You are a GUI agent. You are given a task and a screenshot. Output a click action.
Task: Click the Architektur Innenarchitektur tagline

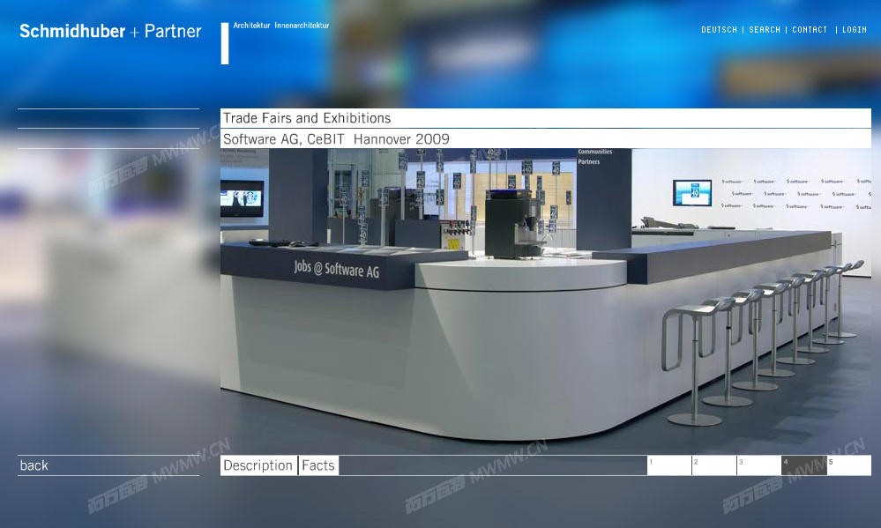click(281, 26)
